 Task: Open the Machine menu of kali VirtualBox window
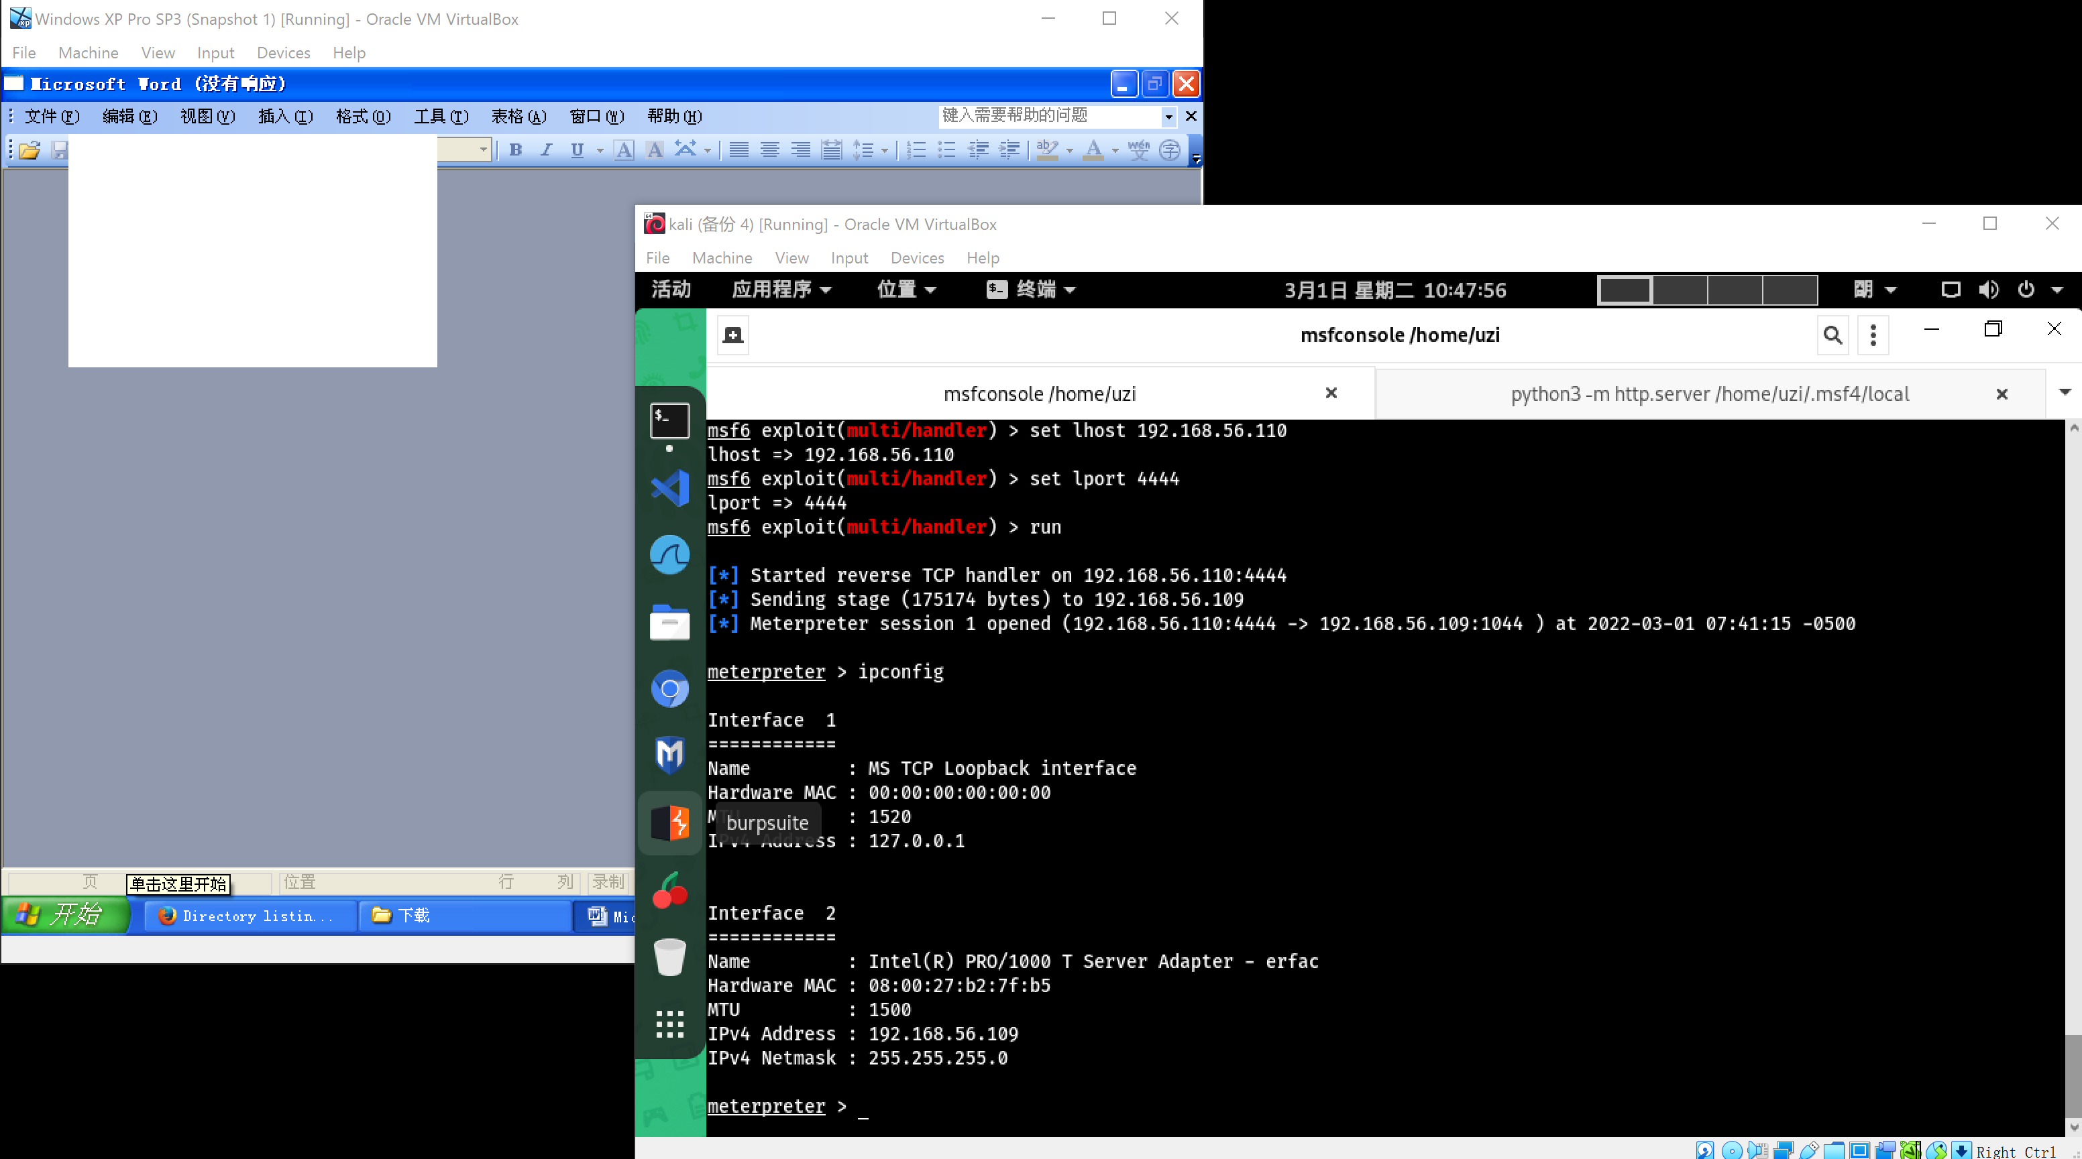point(722,257)
